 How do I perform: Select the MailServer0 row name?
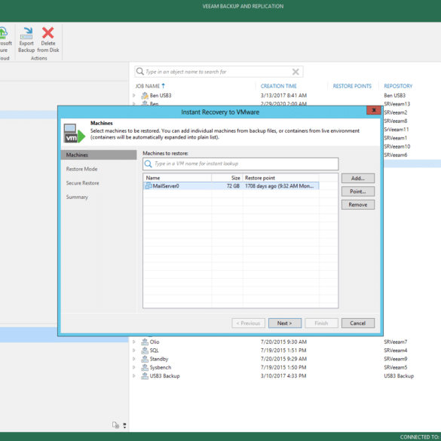[166, 186]
